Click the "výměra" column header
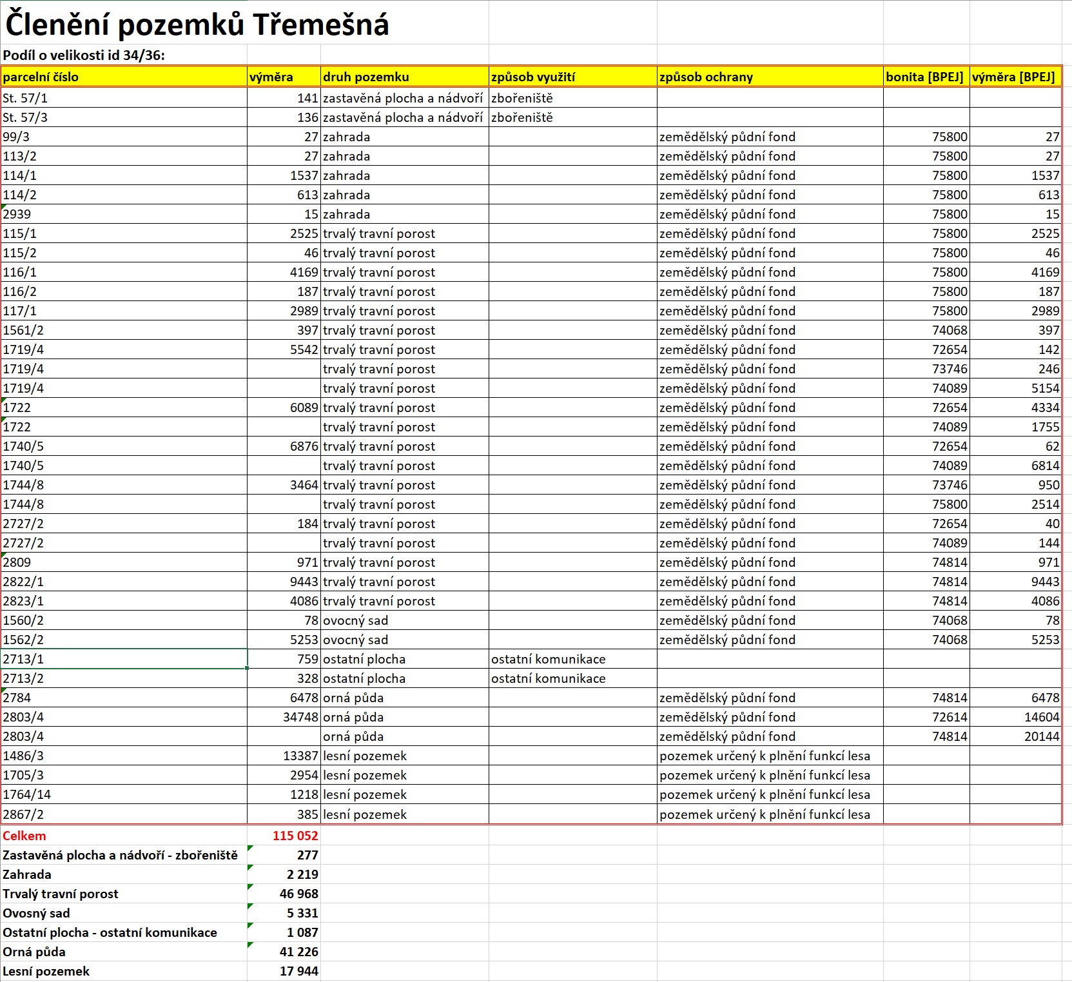The width and height of the screenshot is (1072, 982). pyautogui.click(x=284, y=77)
